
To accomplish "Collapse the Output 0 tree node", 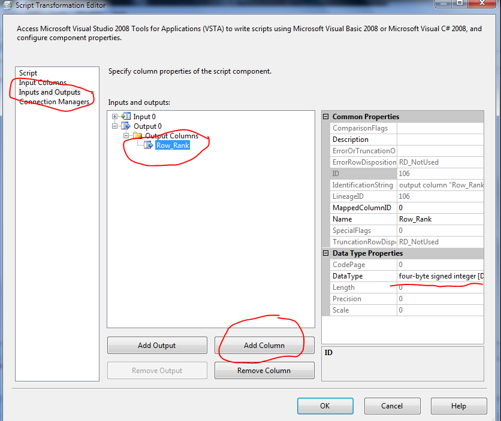I will coord(114,126).
